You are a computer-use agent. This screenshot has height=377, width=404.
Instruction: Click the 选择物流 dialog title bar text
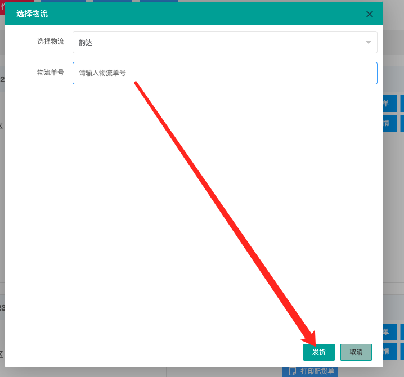point(32,14)
